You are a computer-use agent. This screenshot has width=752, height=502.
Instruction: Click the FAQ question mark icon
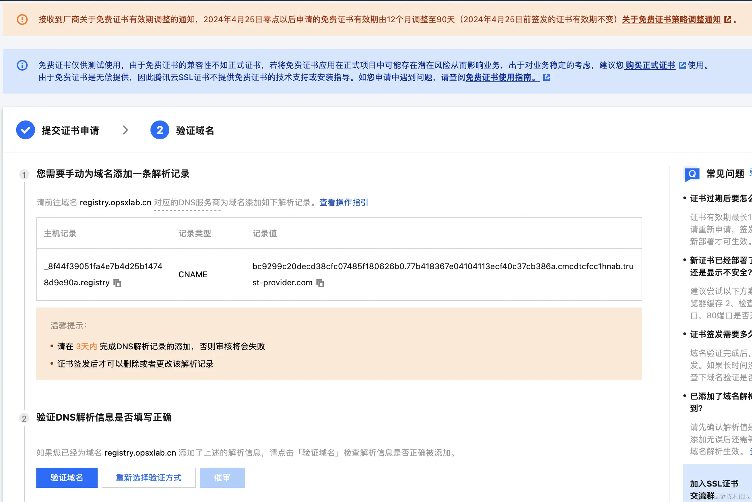tap(692, 174)
